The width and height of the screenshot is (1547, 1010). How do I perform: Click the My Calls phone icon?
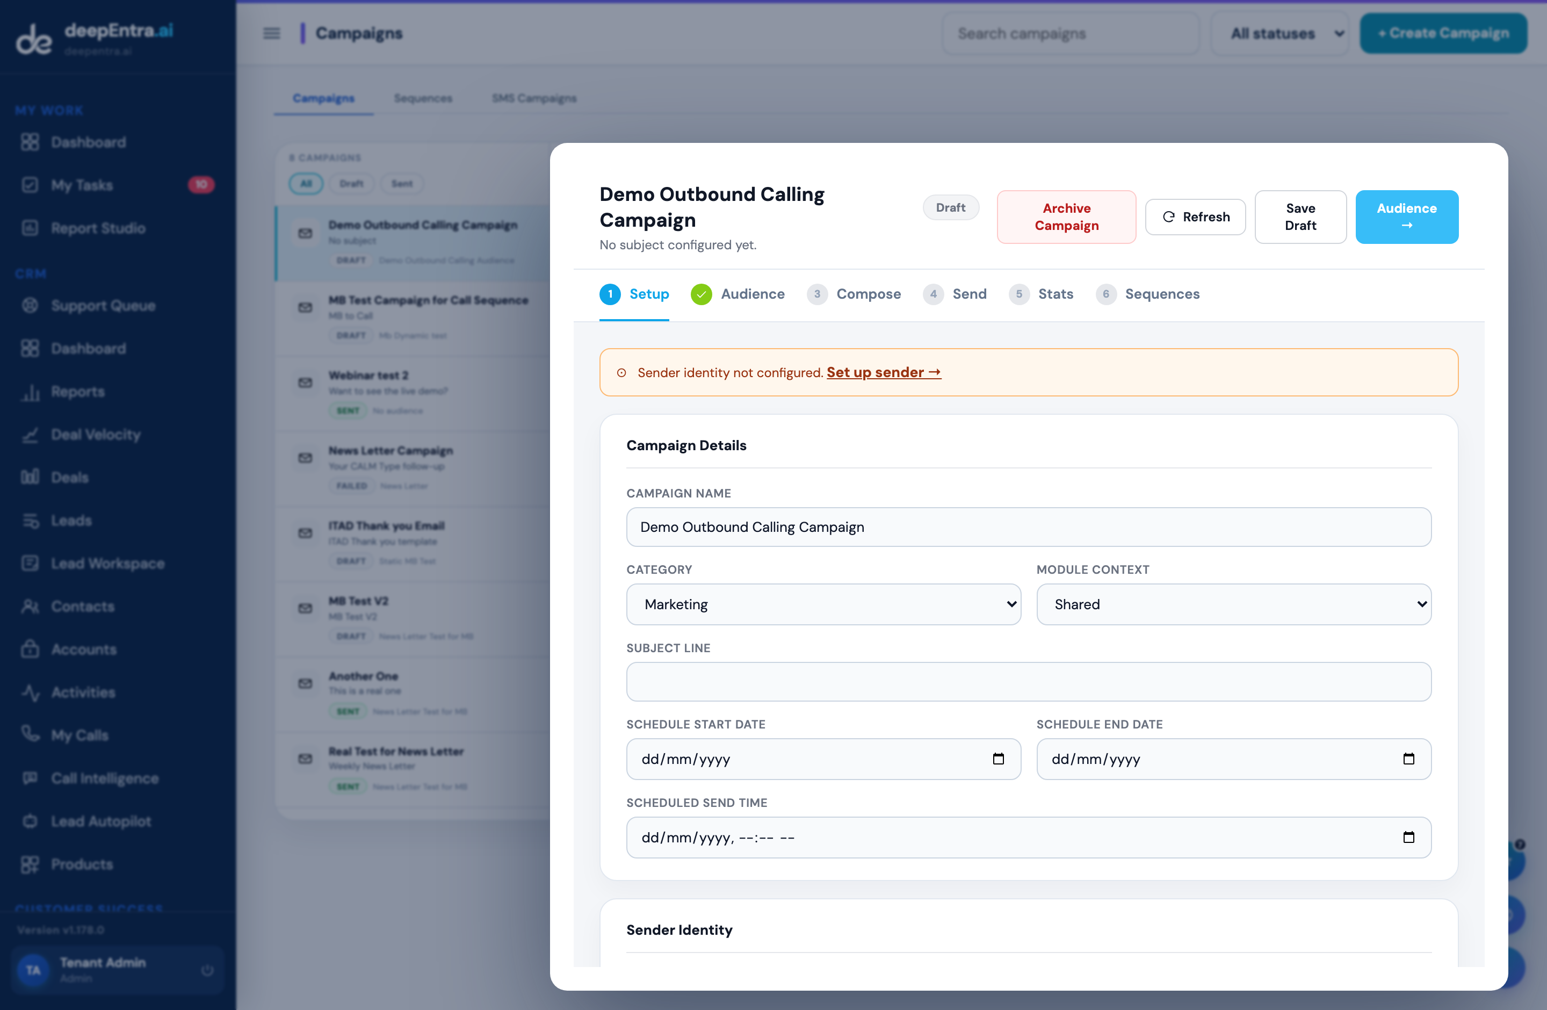tap(30, 734)
